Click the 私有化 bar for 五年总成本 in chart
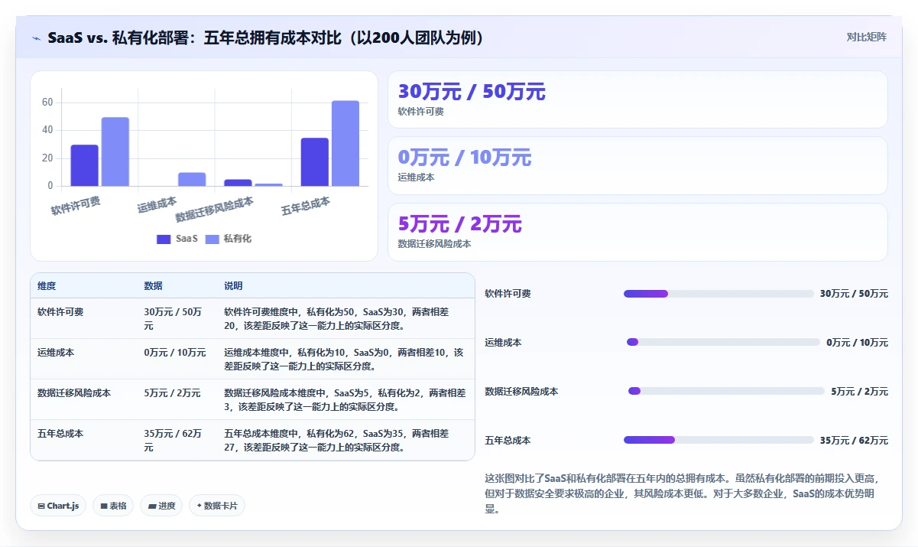 click(x=345, y=143)
